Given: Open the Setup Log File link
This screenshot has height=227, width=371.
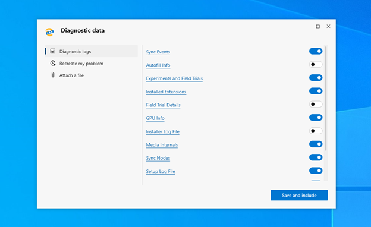Looking at the screenshot, I should pyautogui.click(x=161, y=171).
